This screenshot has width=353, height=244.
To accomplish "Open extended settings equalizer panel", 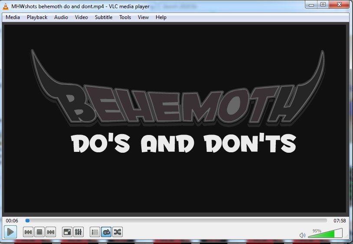I will pyautogui.click(x=78, y=232).
